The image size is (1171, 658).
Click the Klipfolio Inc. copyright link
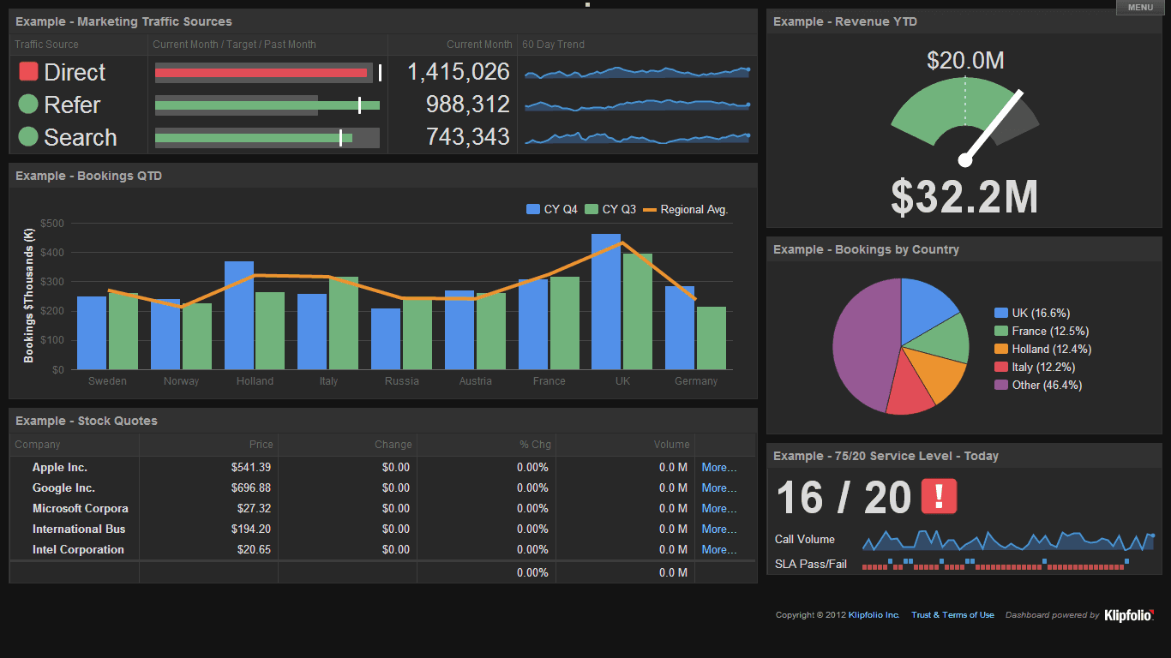coord(873,614)
